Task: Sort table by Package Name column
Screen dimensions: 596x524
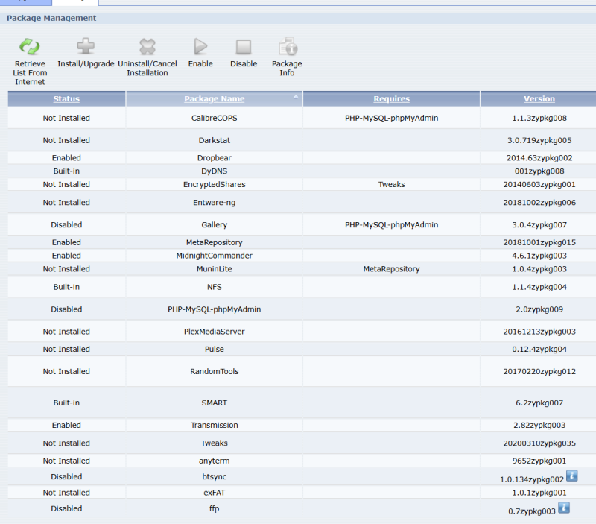Action: [214, 99]
